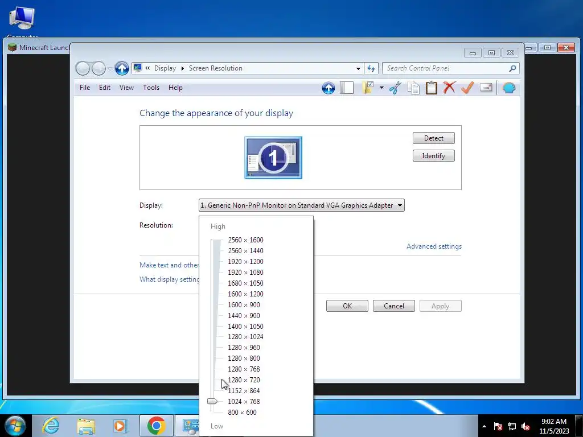Click the blue shell icon in the toolbar
The width and height of the screenshot is (583, 437).
pyautogui.click(x=509, y=88)
